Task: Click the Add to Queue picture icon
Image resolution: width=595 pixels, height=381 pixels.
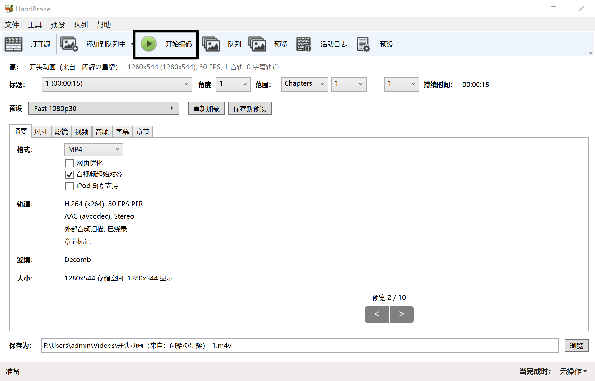Action: coord(69,44)
